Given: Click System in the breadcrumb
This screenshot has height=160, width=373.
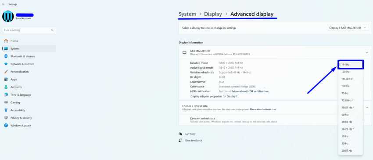Looking at the screenshot, I should 187,14.
